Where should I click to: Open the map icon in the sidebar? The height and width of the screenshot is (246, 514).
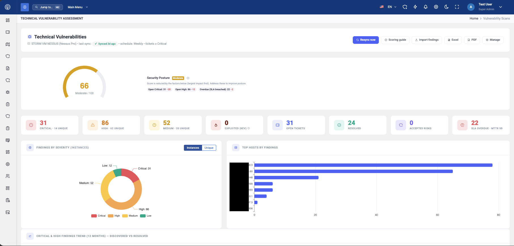[8, 44]
